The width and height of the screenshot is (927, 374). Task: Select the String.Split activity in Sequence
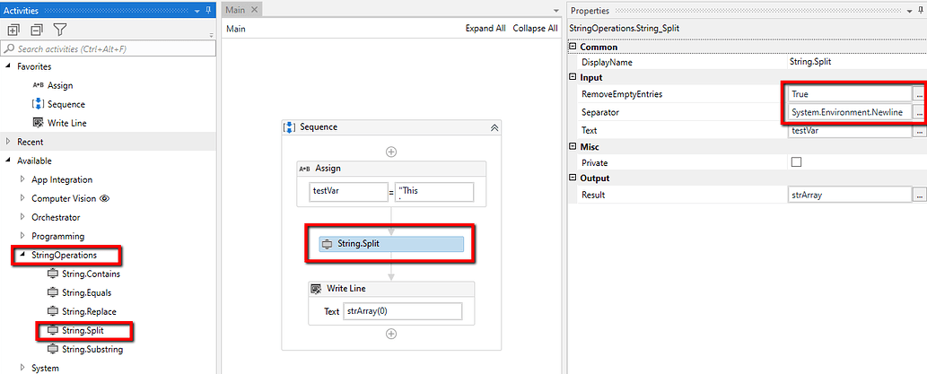tap(390, 244)
